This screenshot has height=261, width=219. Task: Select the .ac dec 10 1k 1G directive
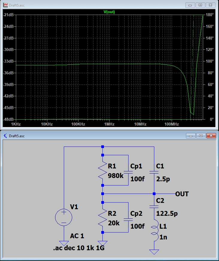[x=78, y=248]
